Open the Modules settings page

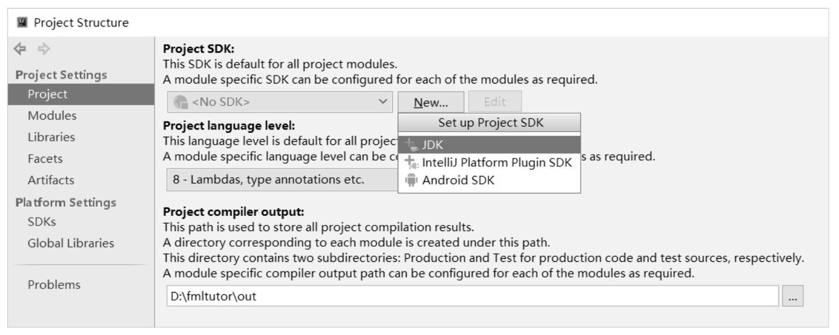(x=52, y=115)
